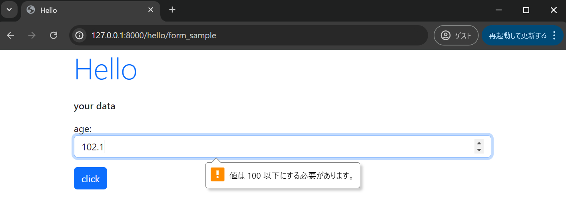Click the orange warning icon in tooltip
Image resolution: width=566 pixels, height=203 pixels.
(217, 175)
